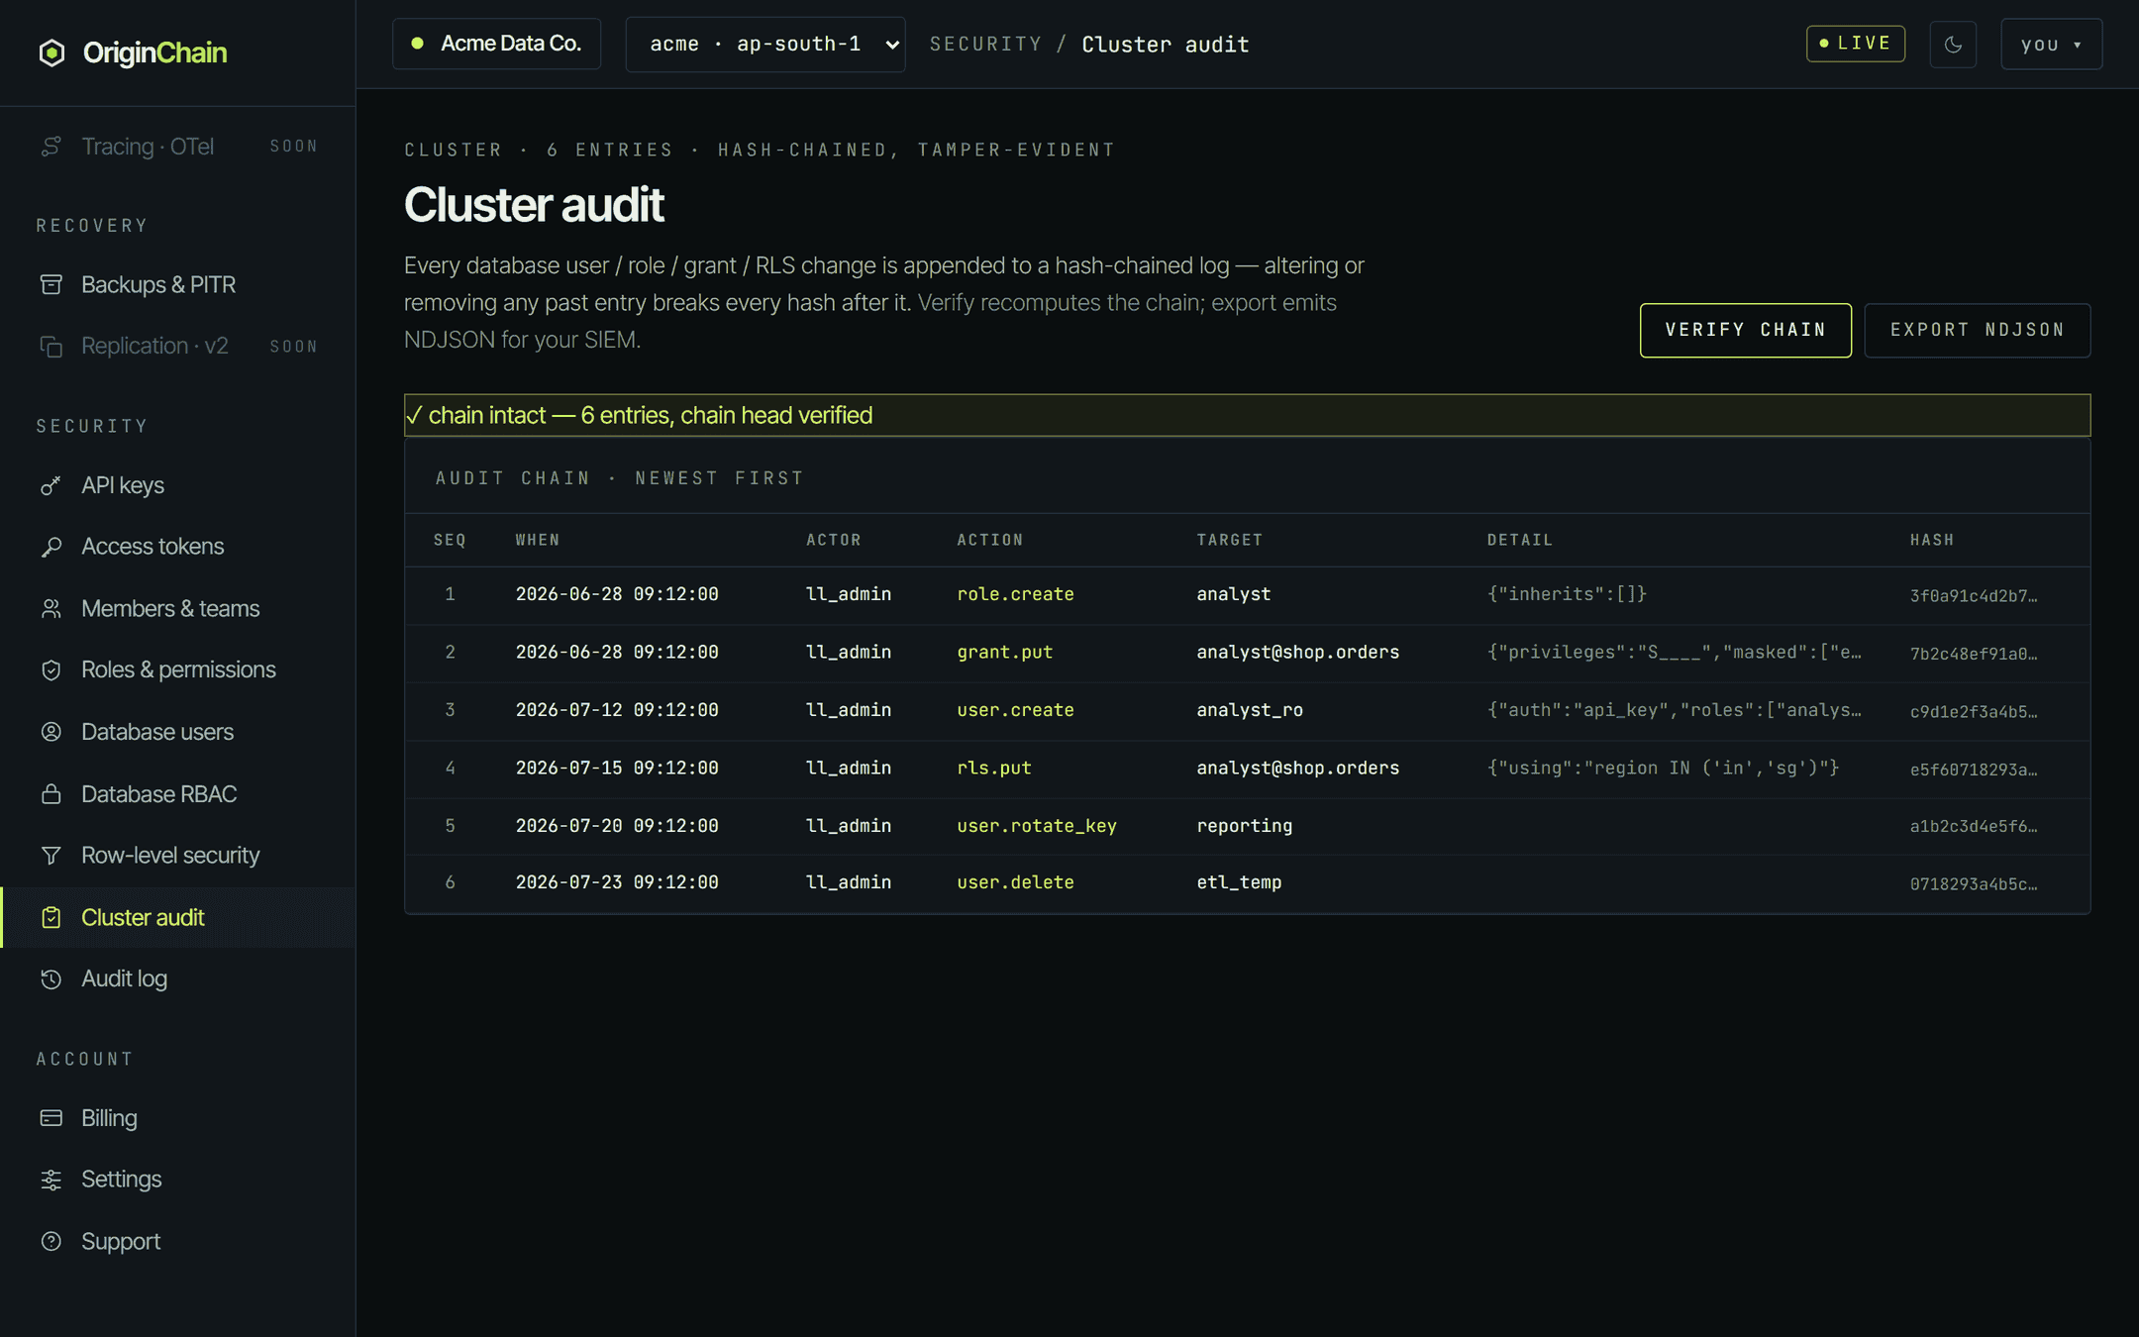2139x1337 pixels.
Task: Click the '{"inherits":[]}' detail cell
Action: tap(1567, 594)
